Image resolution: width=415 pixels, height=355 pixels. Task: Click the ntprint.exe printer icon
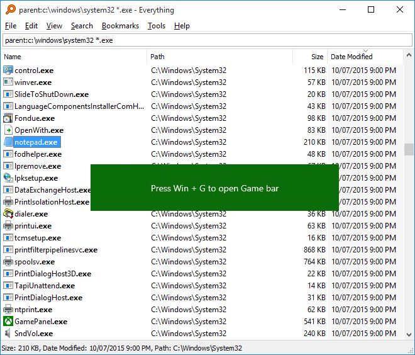click(8, 310)
